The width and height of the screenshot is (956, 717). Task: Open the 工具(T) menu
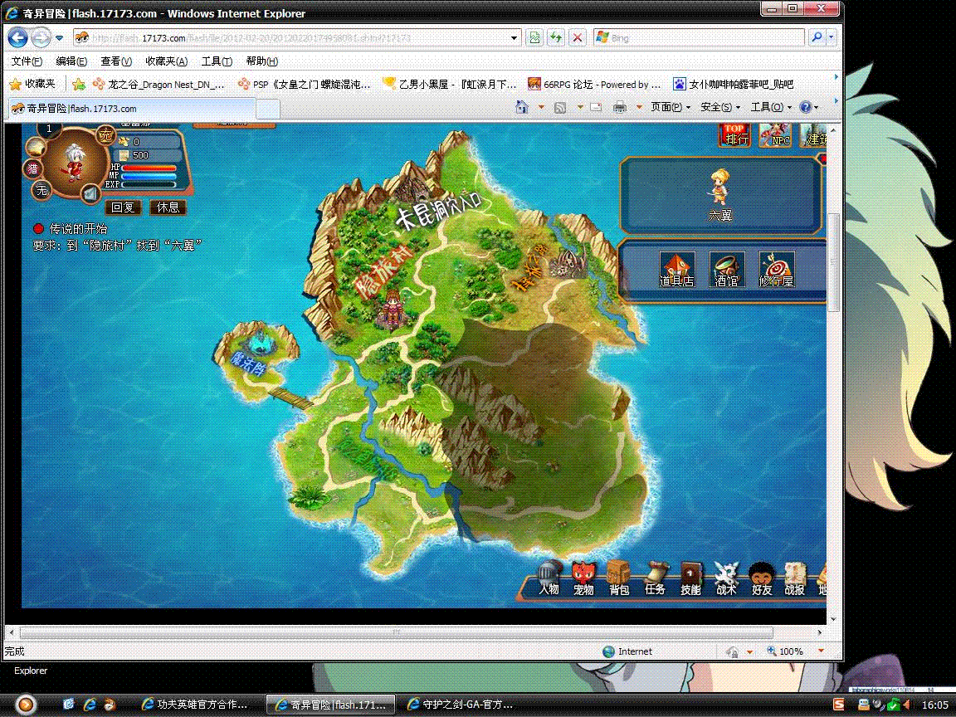217,61
